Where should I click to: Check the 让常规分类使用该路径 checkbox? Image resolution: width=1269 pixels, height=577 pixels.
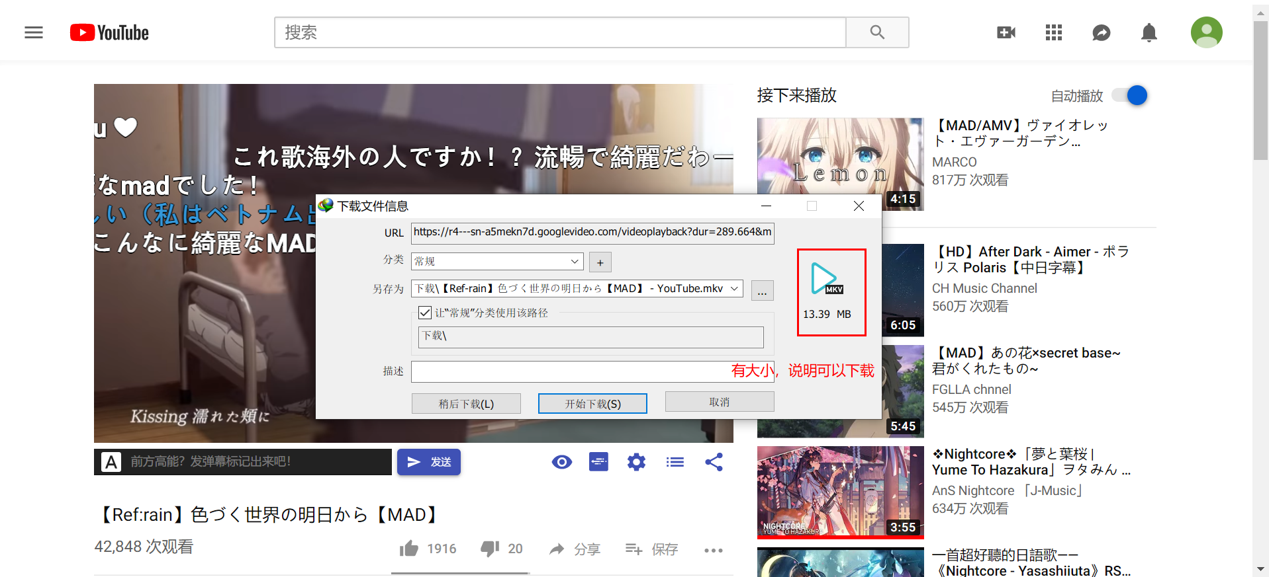pyautogui.click(x=425, y=313)
